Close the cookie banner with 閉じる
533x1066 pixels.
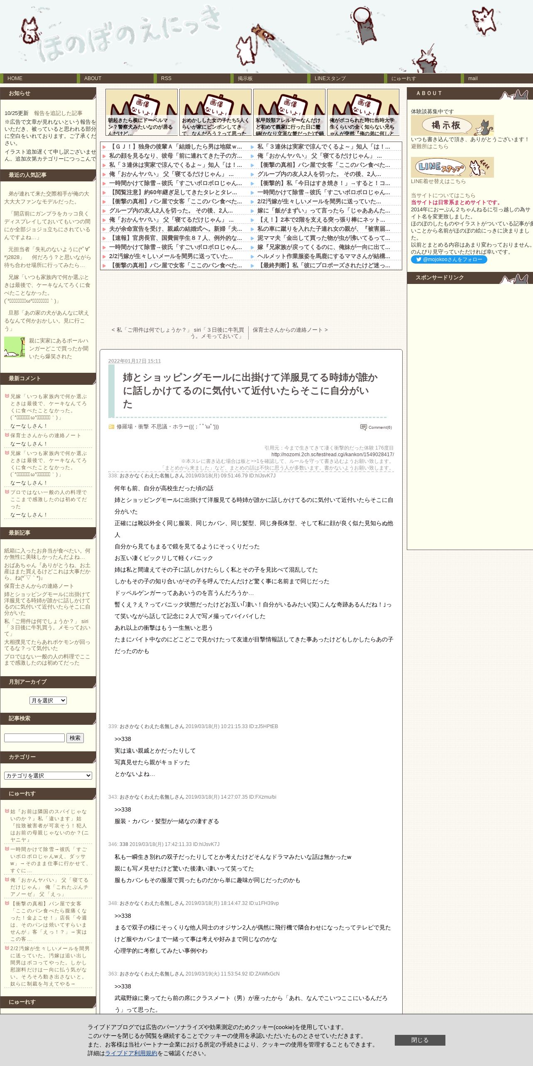(x=420, y=1040)
